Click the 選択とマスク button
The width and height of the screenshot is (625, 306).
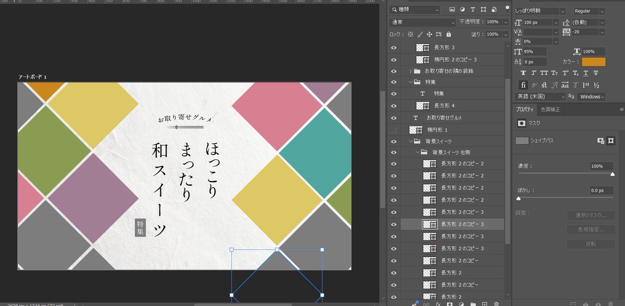click(590, 215)
